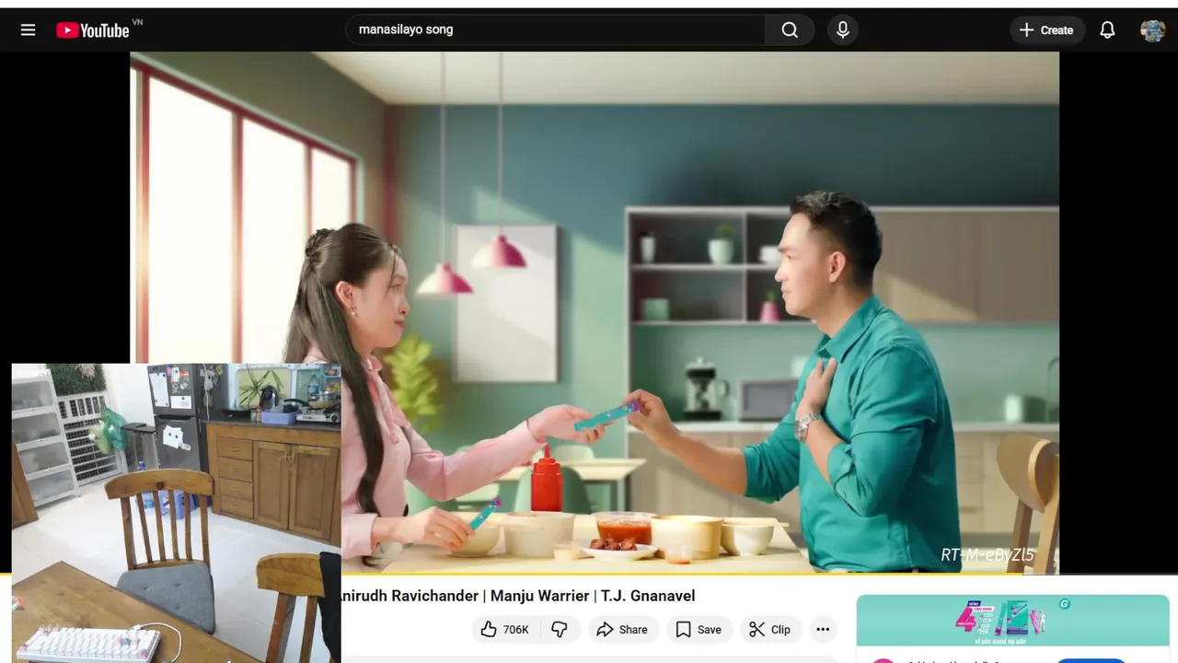Go to the YouTube home logo
The height and width of the screenshot is (663, 1178).
93,30
